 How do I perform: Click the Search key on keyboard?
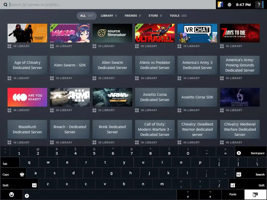coord(251,173)
